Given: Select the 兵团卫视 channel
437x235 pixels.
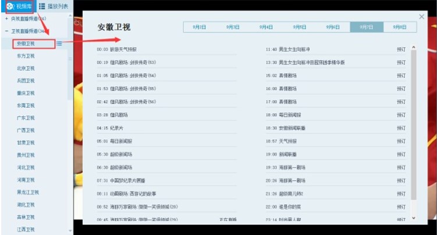Looking at the screenshot, I should pyautogui.click(x=26, y=81).
